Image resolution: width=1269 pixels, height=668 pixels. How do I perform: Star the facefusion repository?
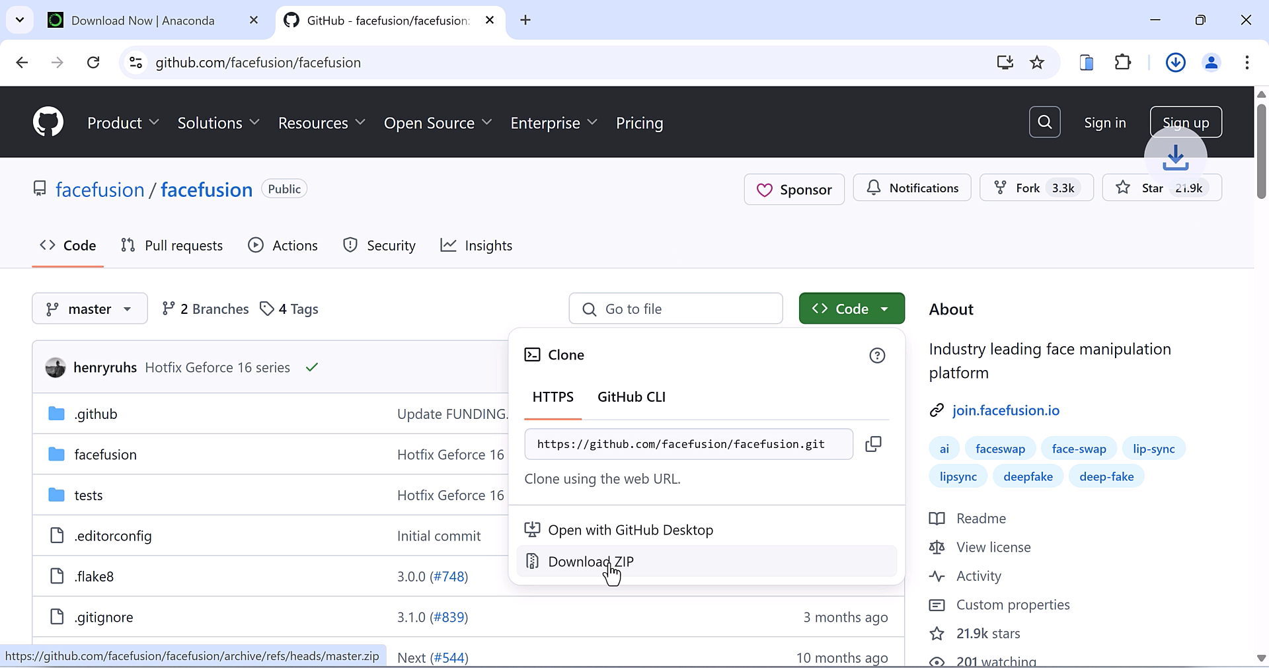click(x=1162, y=188)
